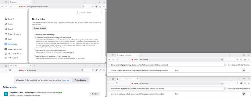The image size is (251, 97).
Task: Close the Settings tab
Action: (30, 2)
